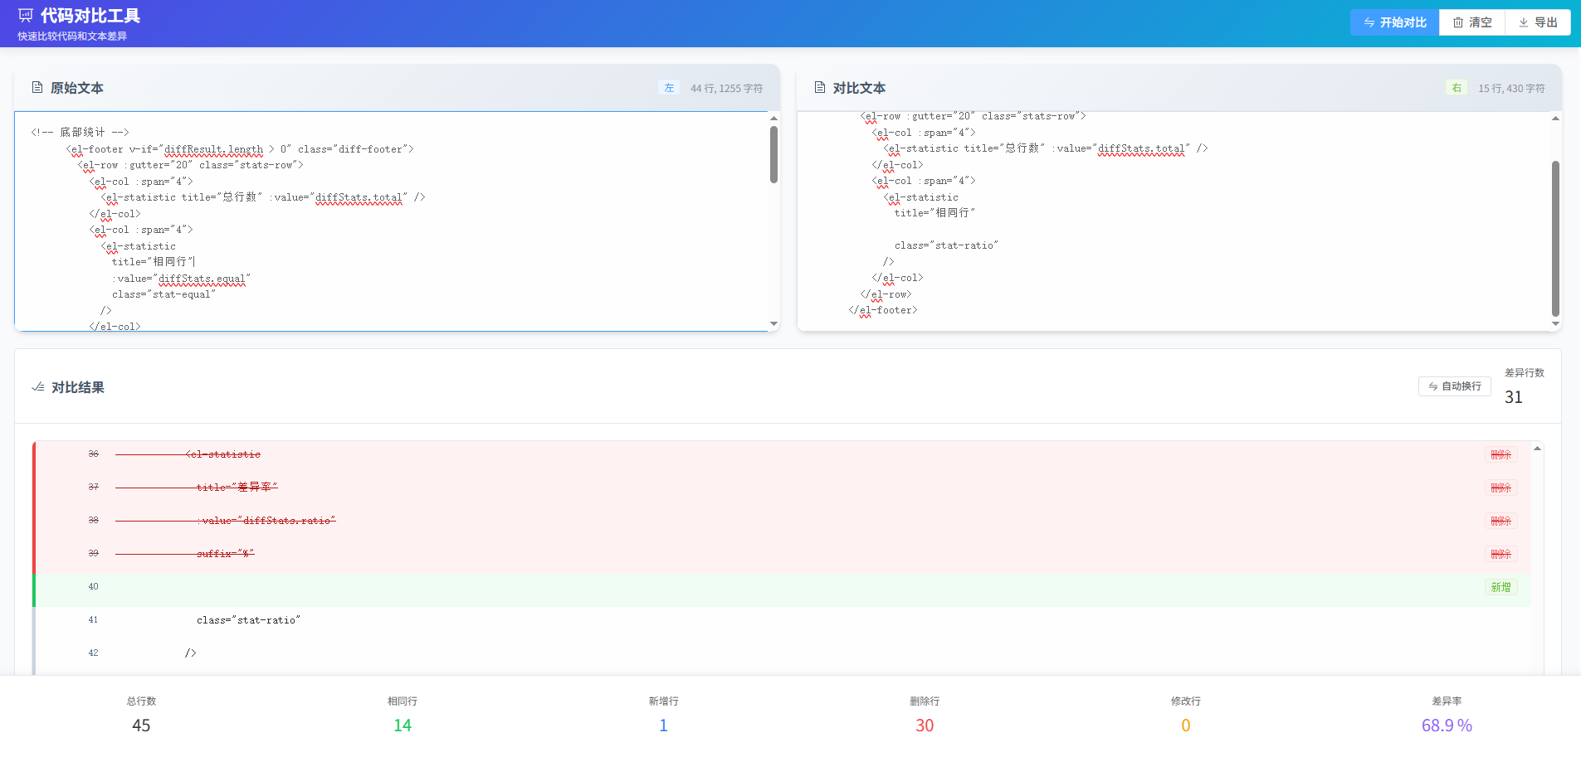Click inside the original text editor area
Viewport: 1581px width, 757px height.
click(x=498, y=249)
